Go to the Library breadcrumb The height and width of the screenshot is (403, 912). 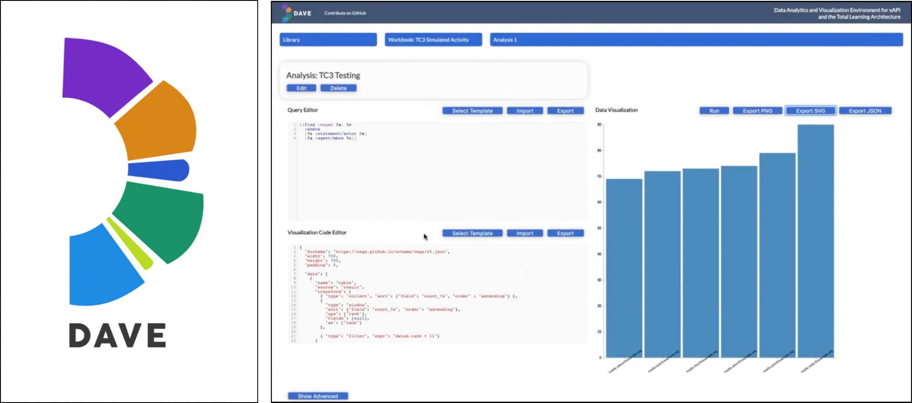point(328,40)
